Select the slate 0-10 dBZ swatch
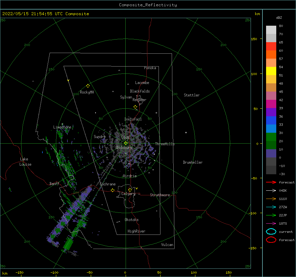 point(271,153)
